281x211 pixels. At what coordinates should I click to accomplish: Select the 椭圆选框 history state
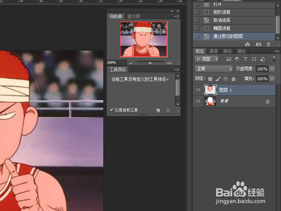[234, 28]
